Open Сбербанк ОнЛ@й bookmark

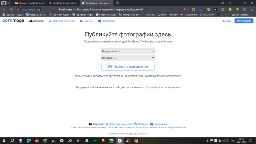(106, 15)
